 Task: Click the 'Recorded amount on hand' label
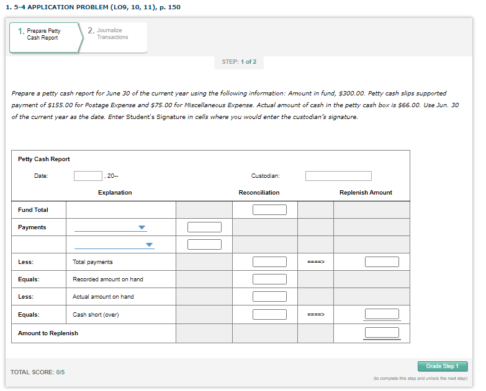[108, 279]
